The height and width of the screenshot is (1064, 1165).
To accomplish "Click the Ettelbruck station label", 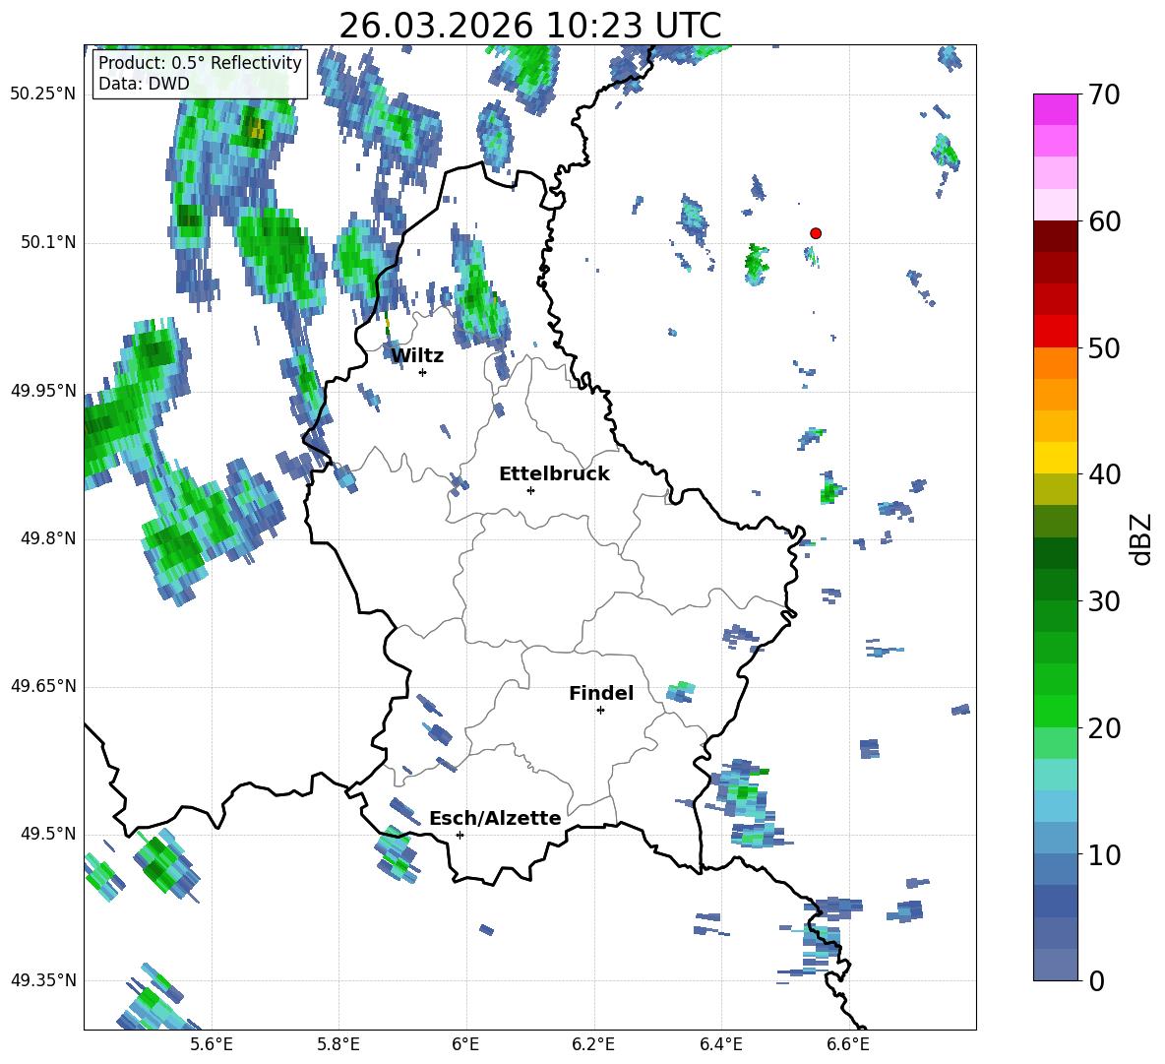I will [554, 474].
